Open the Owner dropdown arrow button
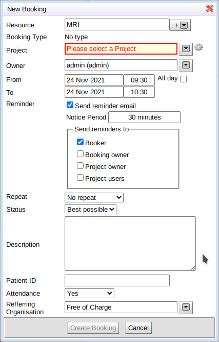The width and height of the screenshot is (219, 342). pos(186,65)
